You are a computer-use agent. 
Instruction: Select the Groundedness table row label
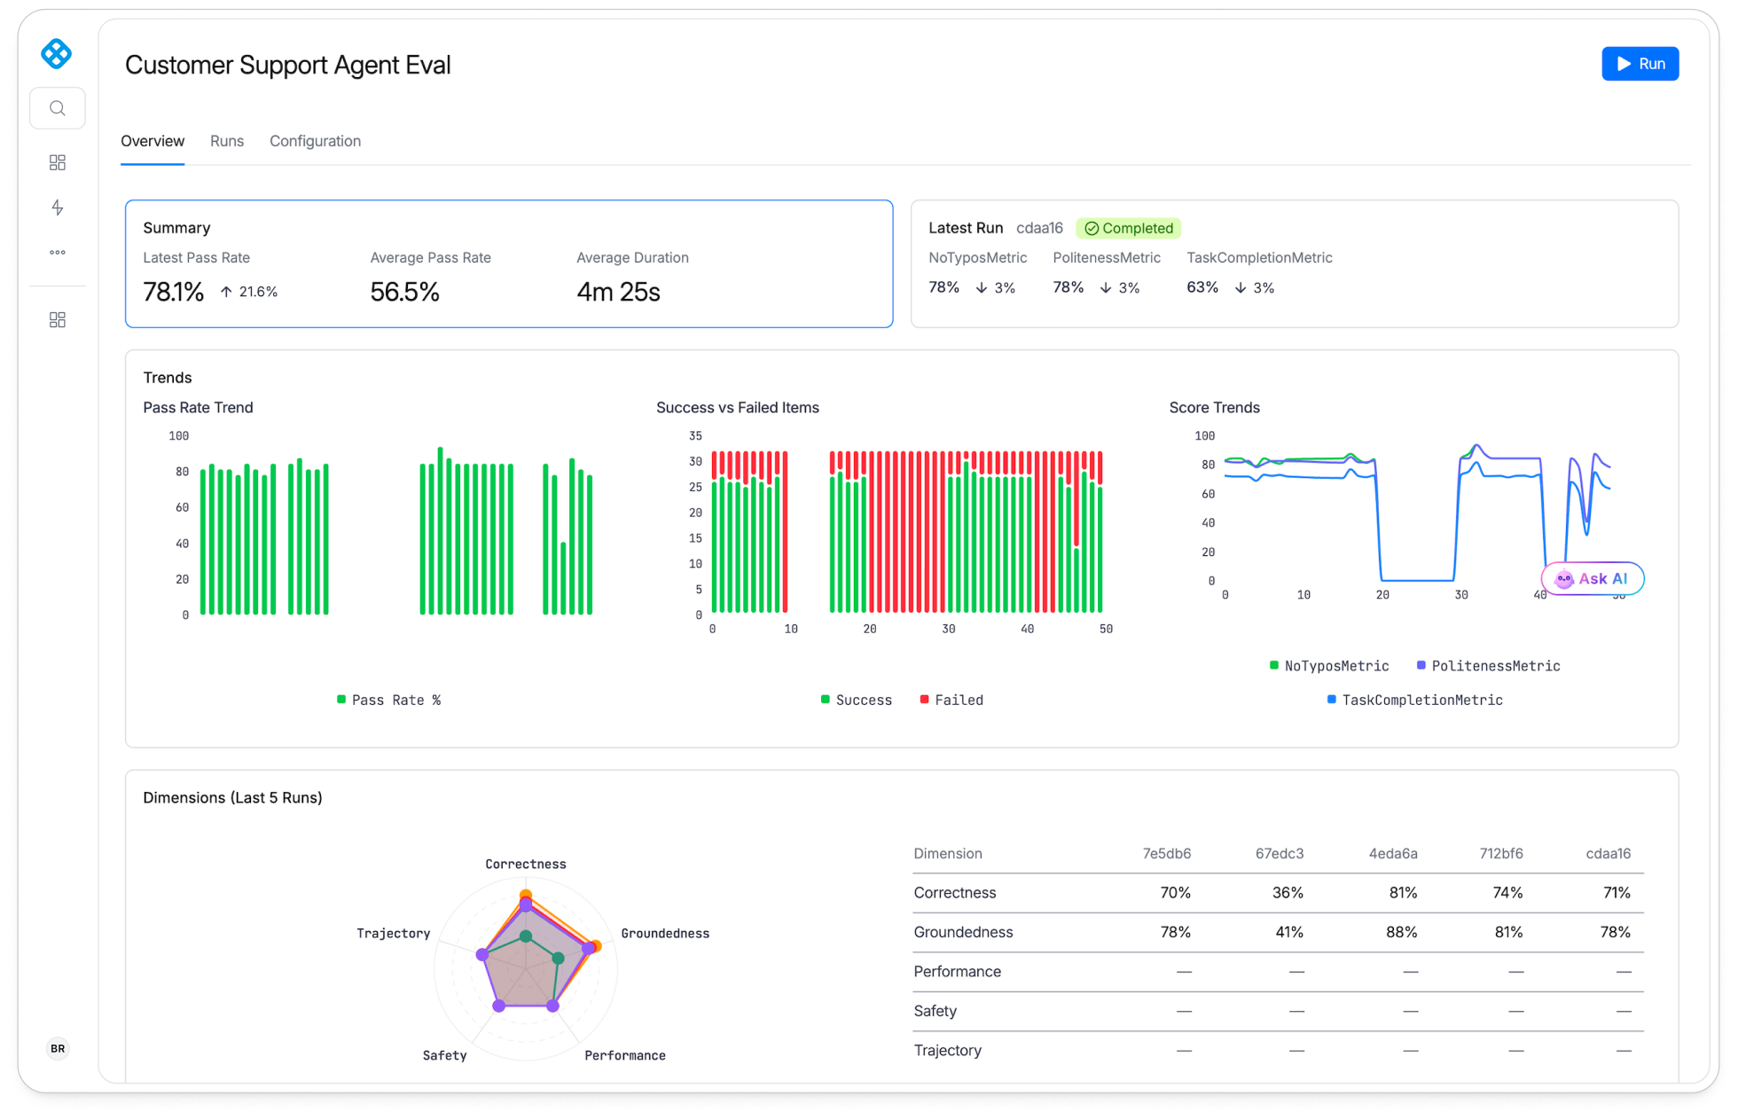tap(963, 933)
